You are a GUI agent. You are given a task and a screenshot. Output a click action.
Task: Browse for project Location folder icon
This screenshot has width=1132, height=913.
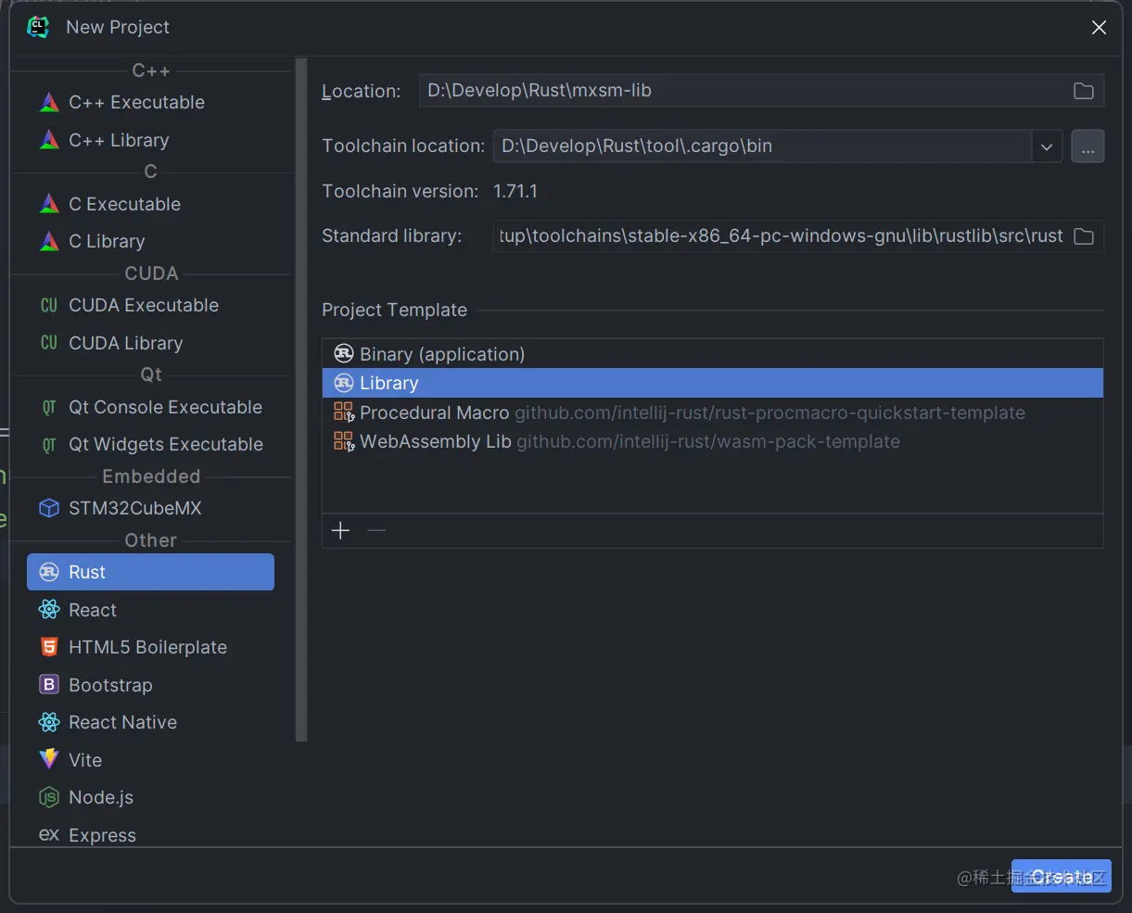[x=1083, y=91]
